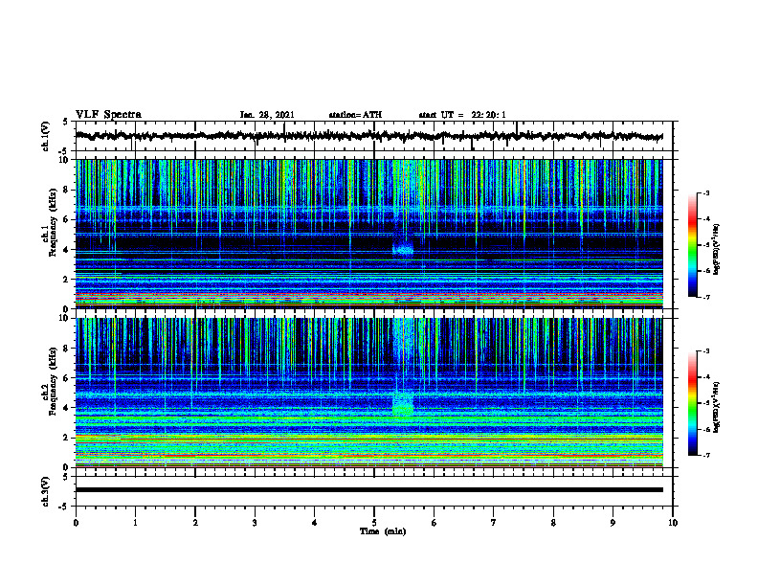Click the ch.1 Frequency (kHz) axis label
The image size is (758, 586).
(x=50, y=222)
